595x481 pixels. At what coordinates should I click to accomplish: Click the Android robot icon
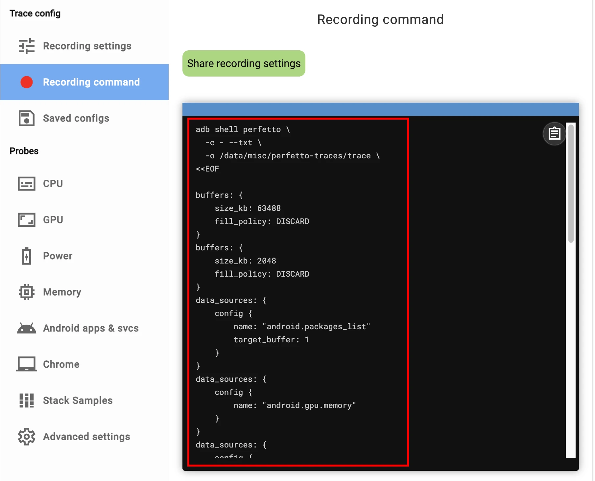26,328
